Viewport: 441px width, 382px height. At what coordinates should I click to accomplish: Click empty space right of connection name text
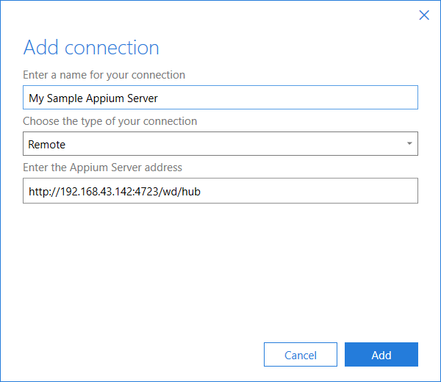287,97
